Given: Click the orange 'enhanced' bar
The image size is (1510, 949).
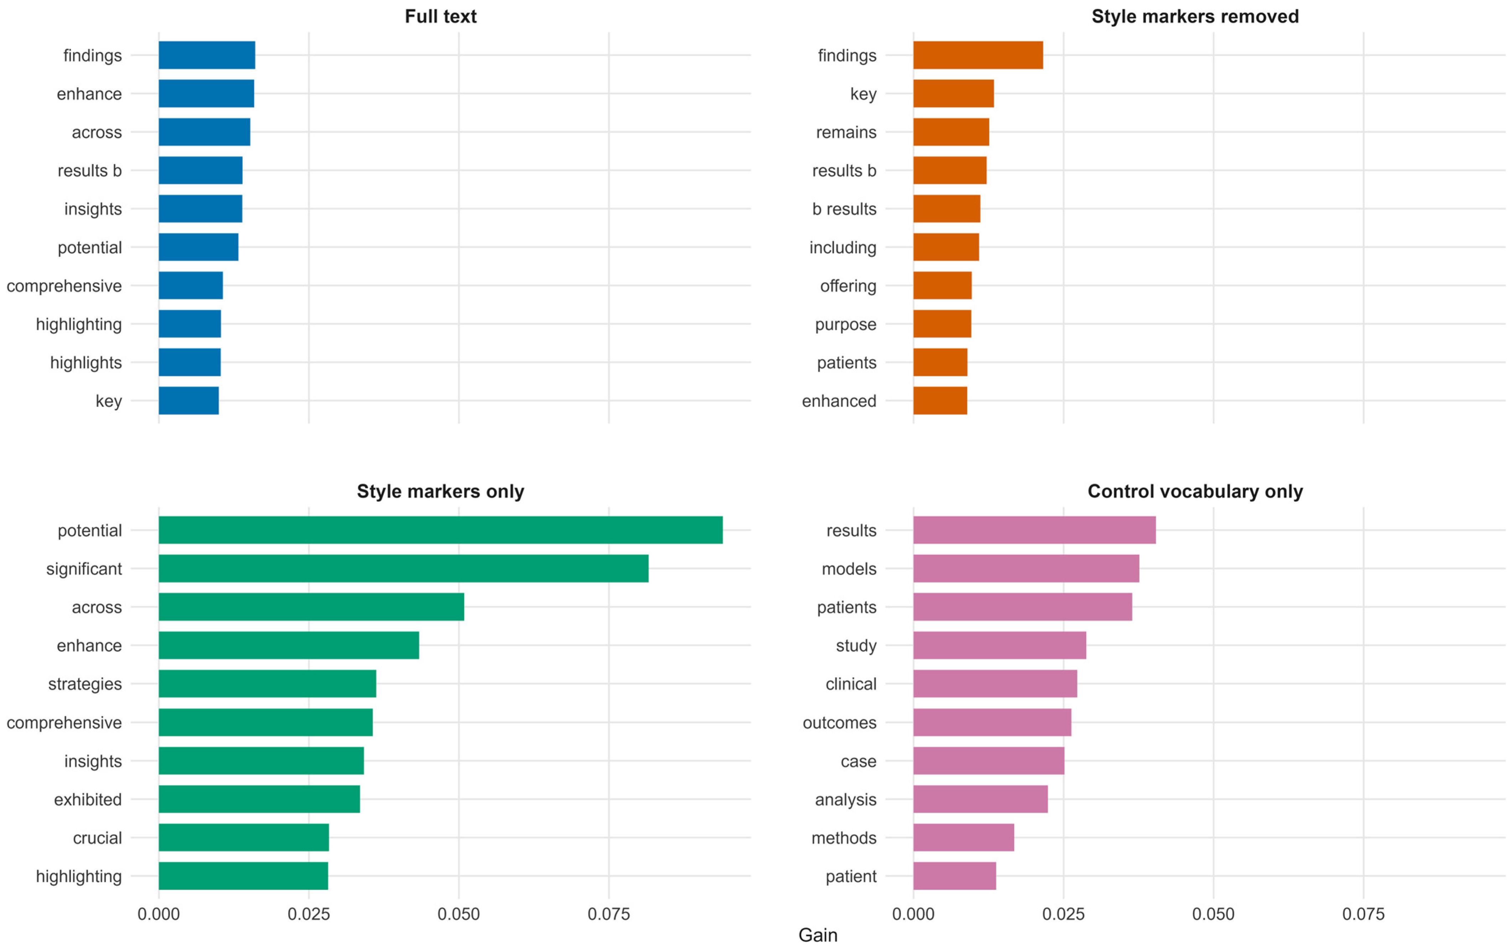Looking at the screenshot, I should click(941, 401).
